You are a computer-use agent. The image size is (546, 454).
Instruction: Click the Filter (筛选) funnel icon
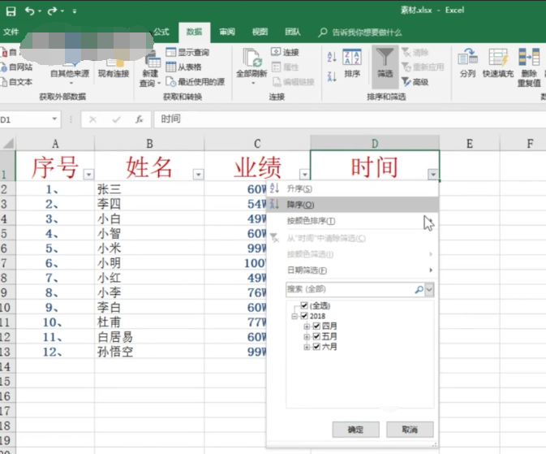click(385, 58)
